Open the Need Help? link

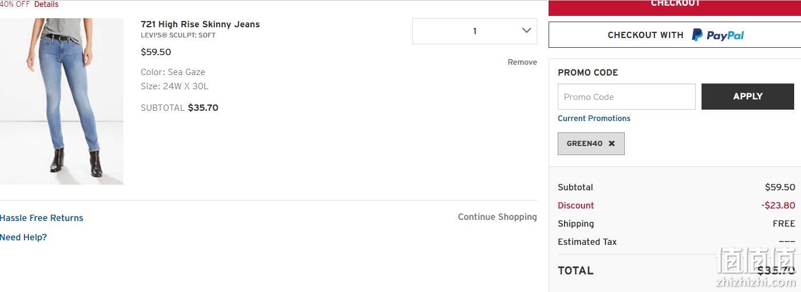(x=23, y=237)
